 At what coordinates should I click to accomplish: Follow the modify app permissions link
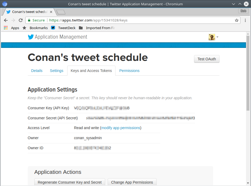point(121,128)
